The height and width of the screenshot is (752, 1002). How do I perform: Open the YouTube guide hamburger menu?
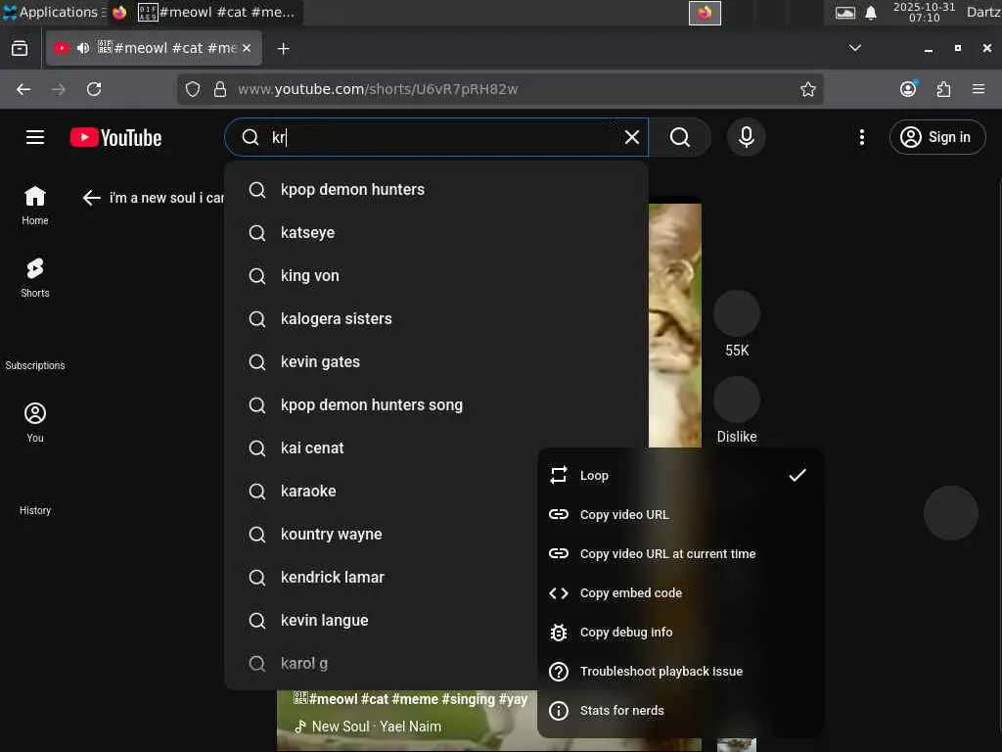(35, 137)
